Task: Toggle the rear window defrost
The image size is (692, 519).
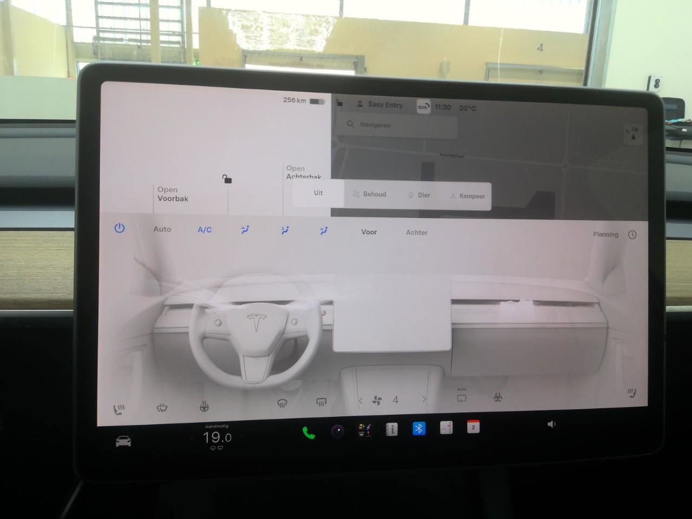Action: pos(321,402)
